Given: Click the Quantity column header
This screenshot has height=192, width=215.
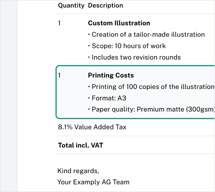Looking at the screenshot, I should pos(71,6).
